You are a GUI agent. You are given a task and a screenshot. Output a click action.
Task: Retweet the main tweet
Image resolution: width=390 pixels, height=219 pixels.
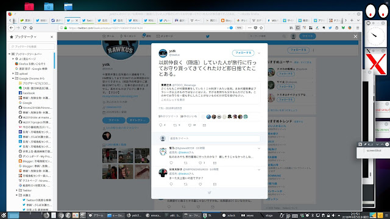175,125
